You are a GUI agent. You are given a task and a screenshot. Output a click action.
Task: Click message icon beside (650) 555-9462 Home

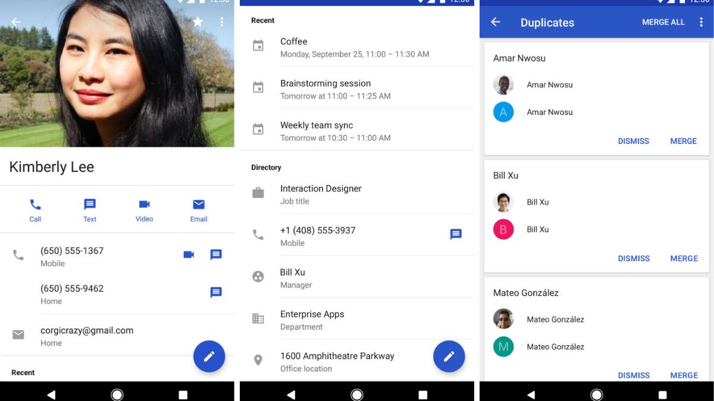(x=216, y=292)
